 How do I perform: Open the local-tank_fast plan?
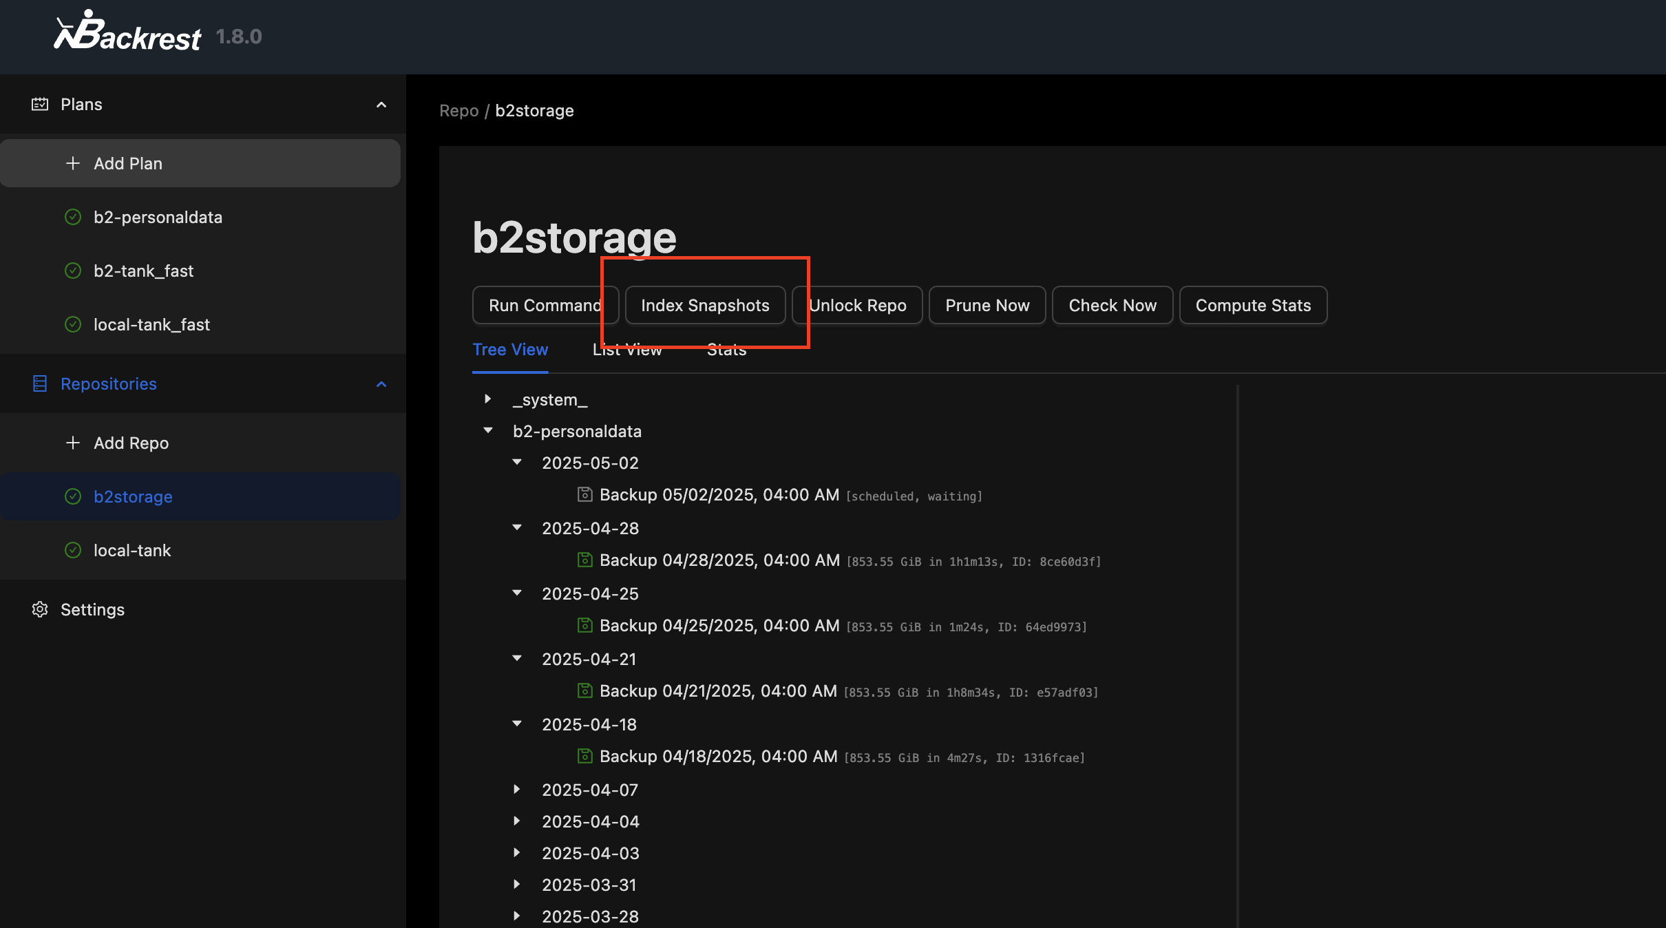coord(200,324)
